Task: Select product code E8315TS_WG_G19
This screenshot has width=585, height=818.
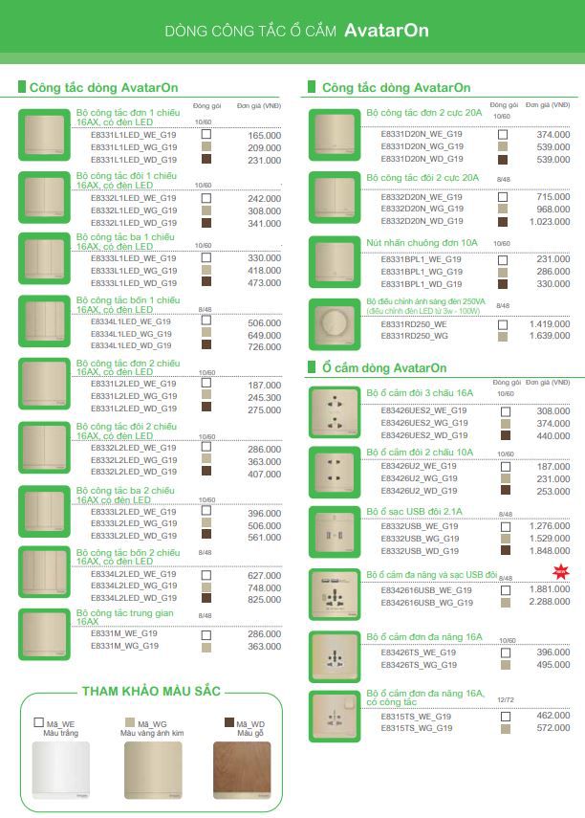Action: [417, 728]
